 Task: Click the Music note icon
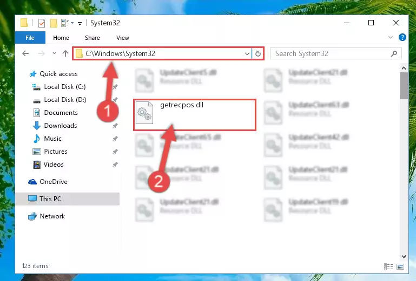pos(37,139)
